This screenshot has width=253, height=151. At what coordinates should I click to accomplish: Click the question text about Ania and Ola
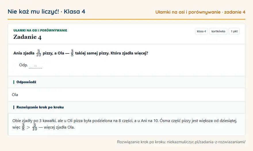click(81, 53)
